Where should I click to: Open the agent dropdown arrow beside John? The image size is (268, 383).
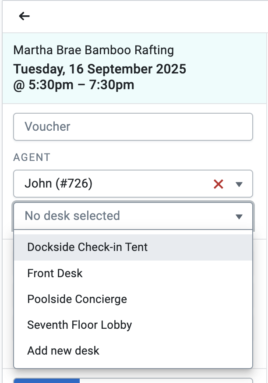(x=239, y=185)
